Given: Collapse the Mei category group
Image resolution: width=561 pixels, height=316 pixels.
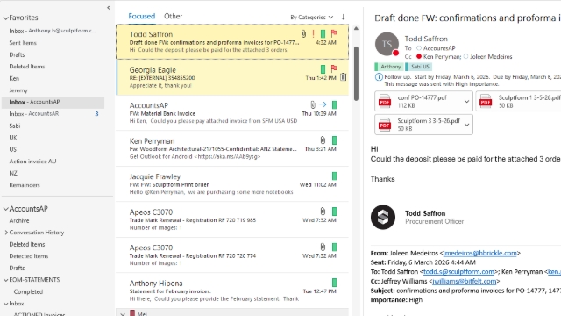Looking at the screenshot, I should pos(123,314).
